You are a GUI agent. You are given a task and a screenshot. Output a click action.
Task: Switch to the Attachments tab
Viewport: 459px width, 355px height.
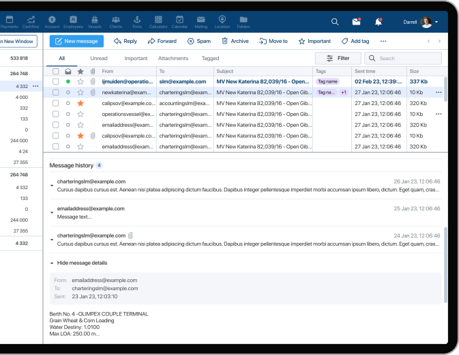pos(173,59)
